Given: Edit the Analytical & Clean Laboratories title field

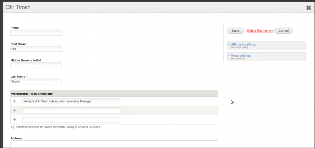Looking at the screenshot, I should point(71,101).
